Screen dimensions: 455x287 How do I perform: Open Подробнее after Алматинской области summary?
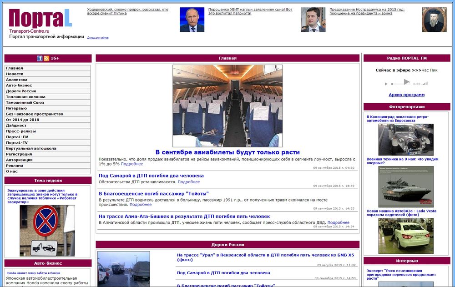[x=339, y=222]
